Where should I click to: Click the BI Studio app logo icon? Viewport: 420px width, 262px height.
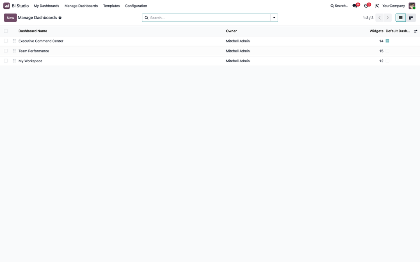(x=7, y=6)
